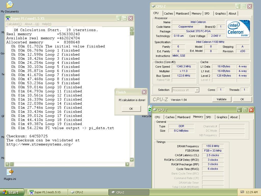The image size is (261, 196).
Task: Open the Help menu in Super PI
Action: tap(47, 24)
